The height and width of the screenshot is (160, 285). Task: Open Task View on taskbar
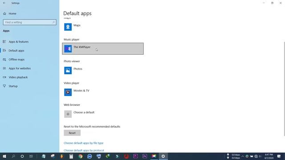pos(31,156)
